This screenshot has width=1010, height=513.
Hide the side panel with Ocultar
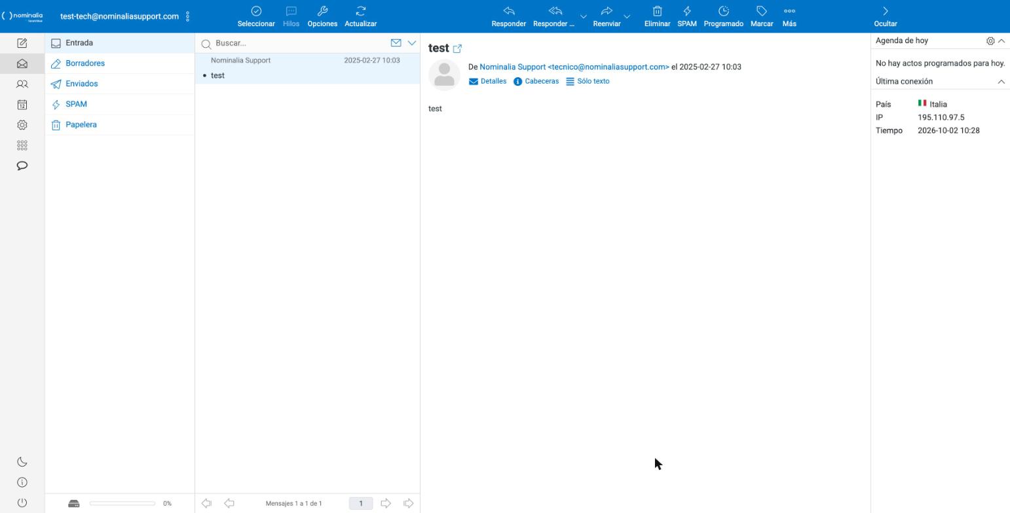(886, 16)
